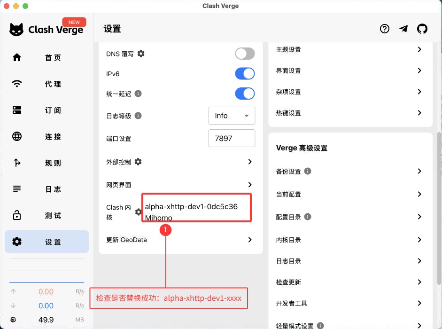Show info for 配置目录

click(x=308, y=217)
